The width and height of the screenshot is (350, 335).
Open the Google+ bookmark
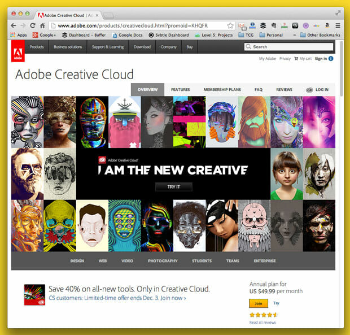pyautogui.click(x=44, y=35)
